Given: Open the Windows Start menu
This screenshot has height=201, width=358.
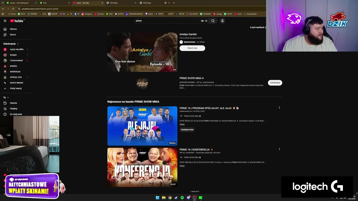Looking at the screenshot, I should click(157, 198).
